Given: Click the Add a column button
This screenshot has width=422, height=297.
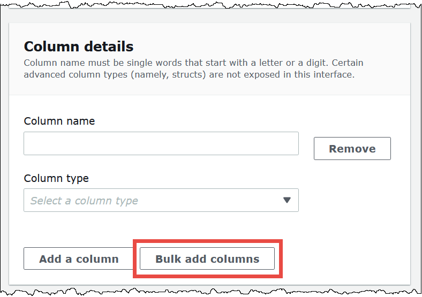Looking at the screenshot, I should point(79,258).
